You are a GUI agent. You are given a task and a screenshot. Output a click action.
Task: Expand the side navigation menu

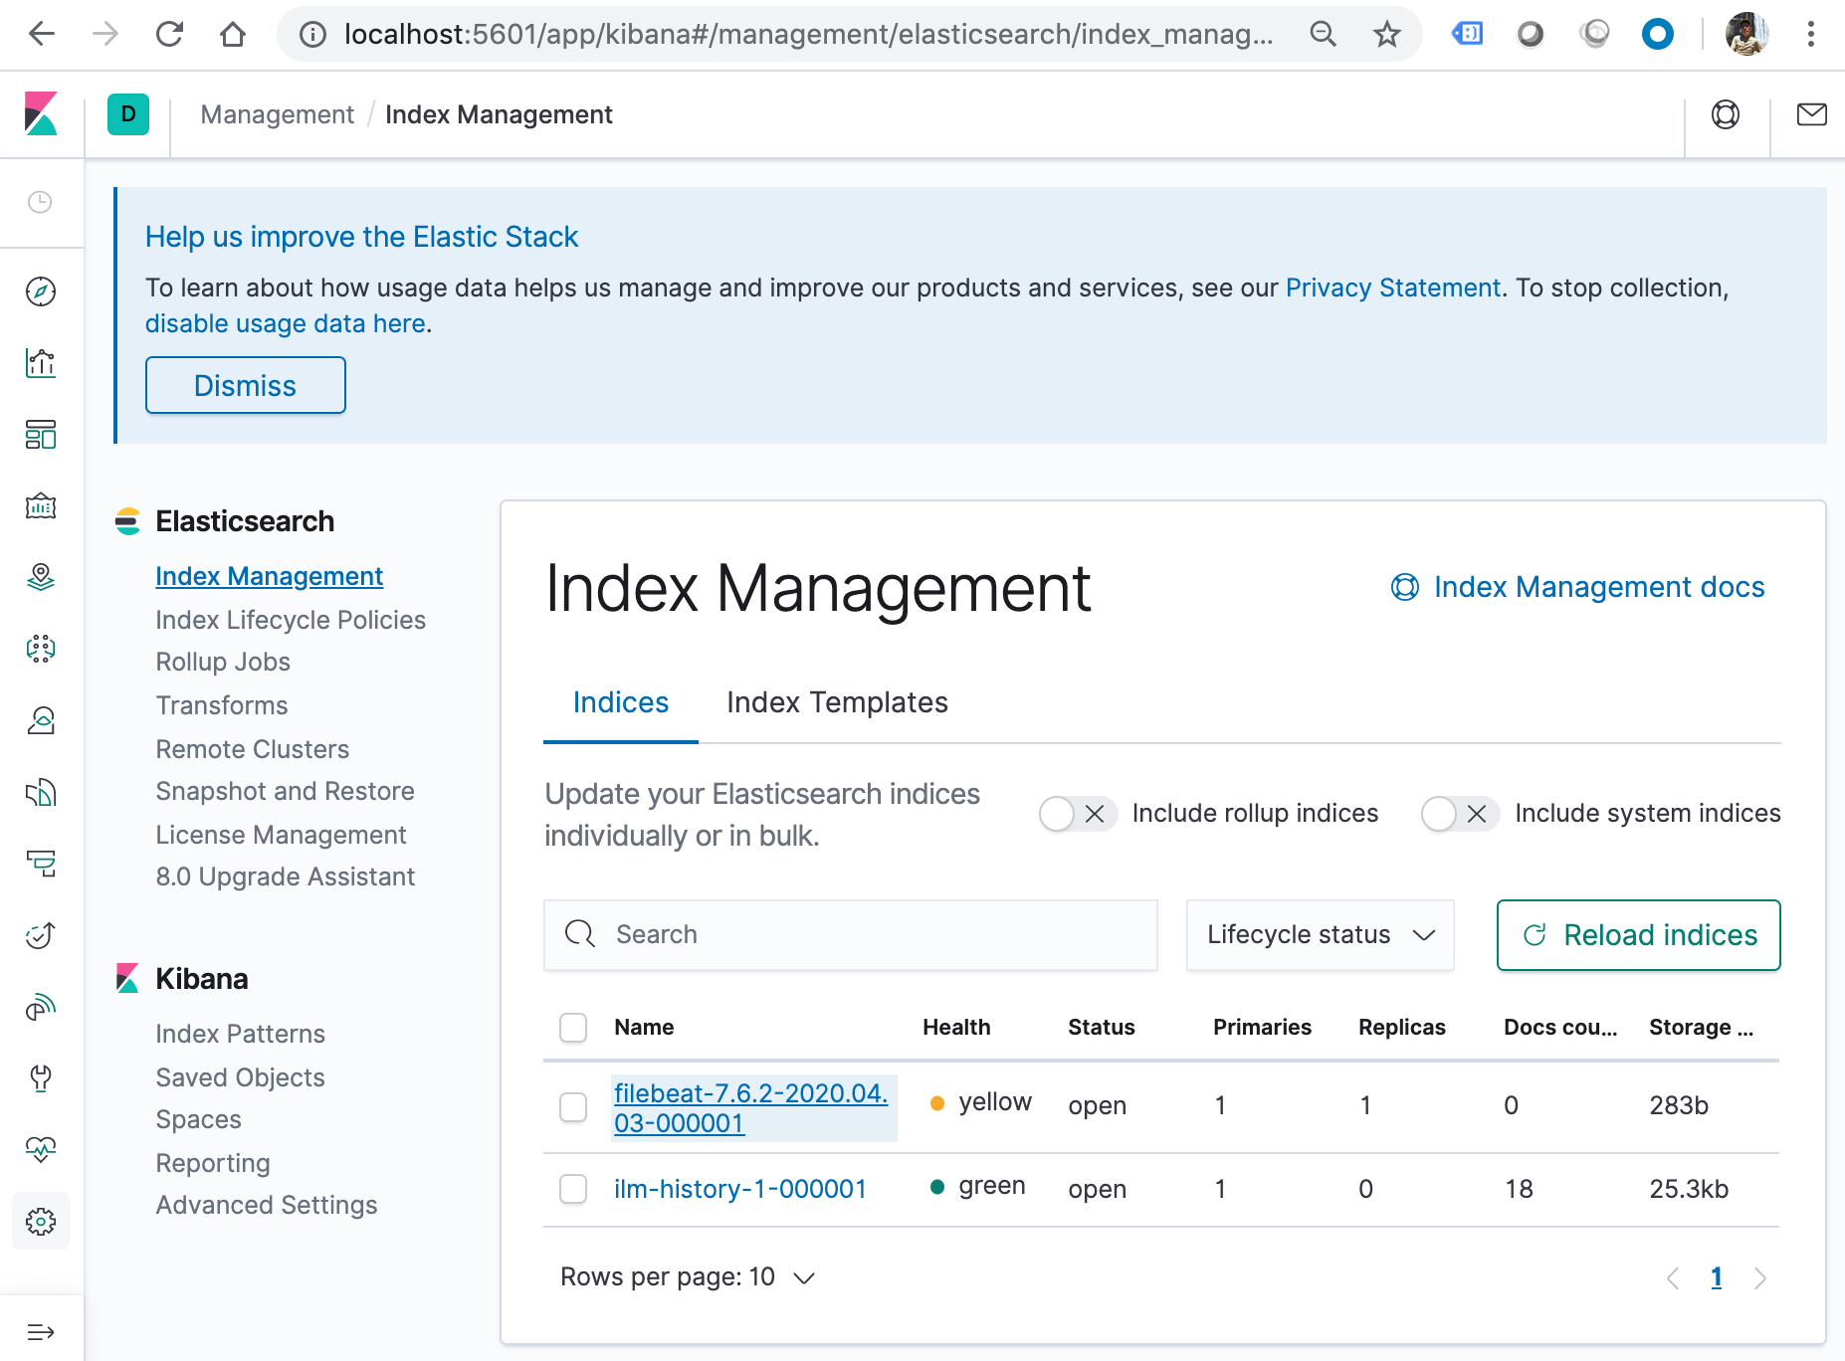click(x=41, y=1332)
